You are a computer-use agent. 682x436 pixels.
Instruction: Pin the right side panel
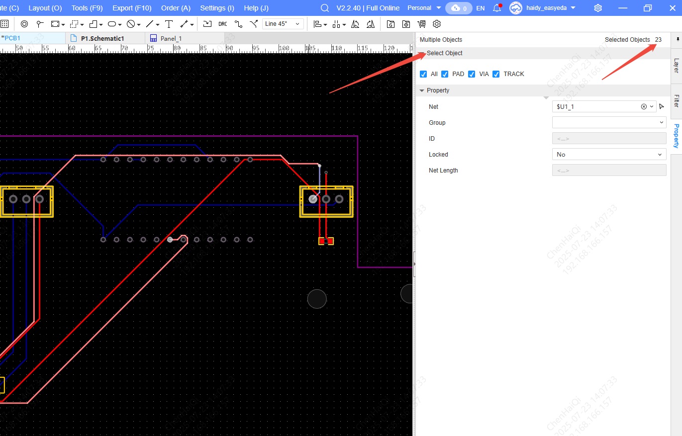click(677, 39)
